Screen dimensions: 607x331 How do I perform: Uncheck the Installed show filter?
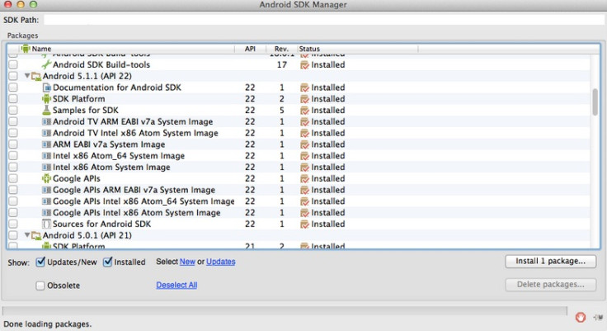tap(107, 262)
